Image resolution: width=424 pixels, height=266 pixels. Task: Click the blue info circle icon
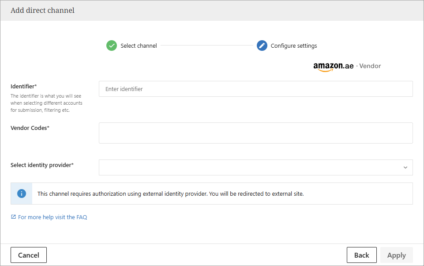(21, 194)
